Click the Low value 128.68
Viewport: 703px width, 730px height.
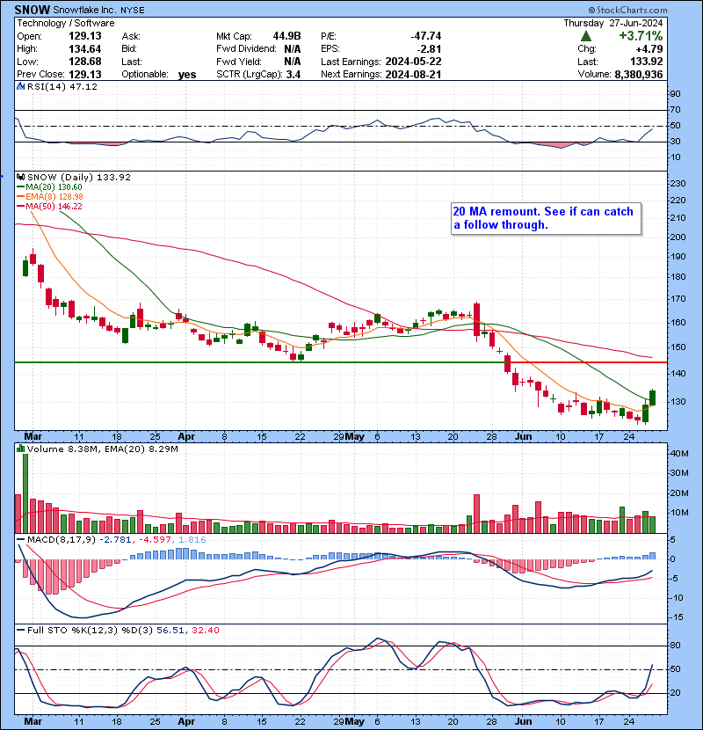pos(84,62)
